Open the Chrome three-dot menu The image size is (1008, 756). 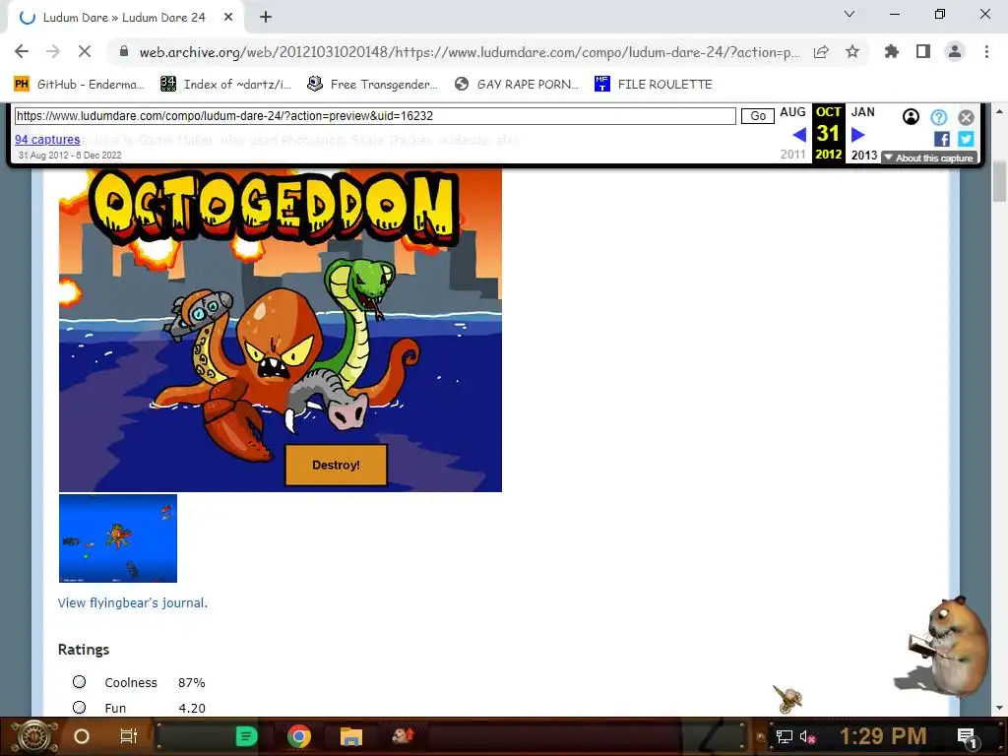coord(986,51)
